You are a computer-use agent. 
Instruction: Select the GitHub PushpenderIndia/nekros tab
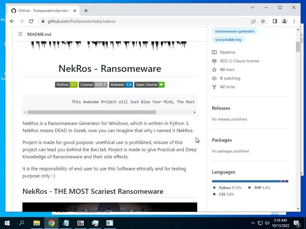point(44,11)
